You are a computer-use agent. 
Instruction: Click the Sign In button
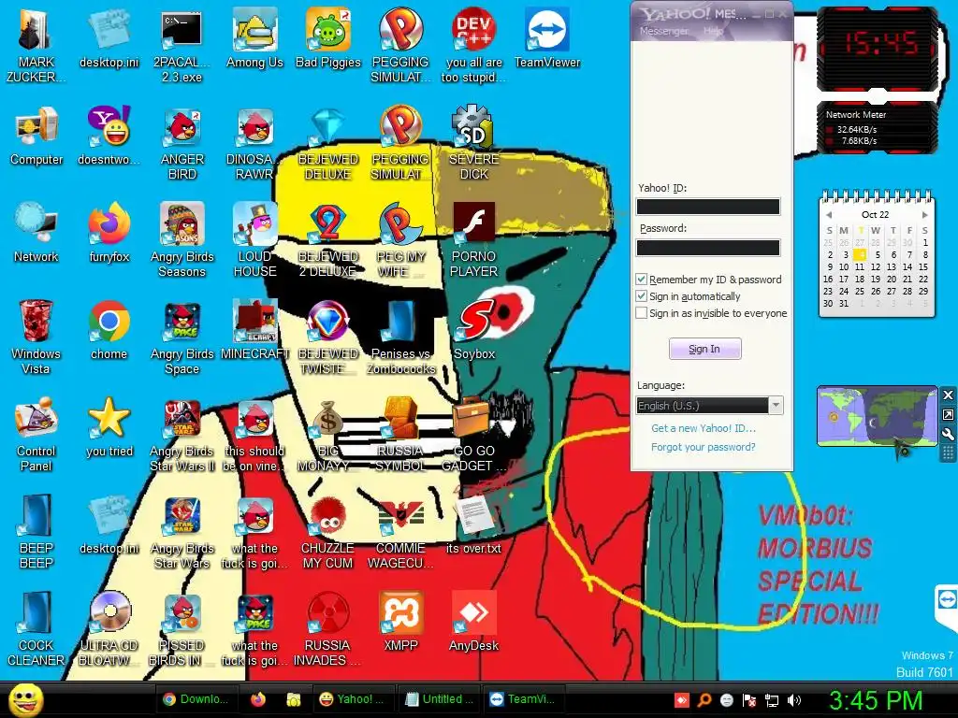click(704, 349)
